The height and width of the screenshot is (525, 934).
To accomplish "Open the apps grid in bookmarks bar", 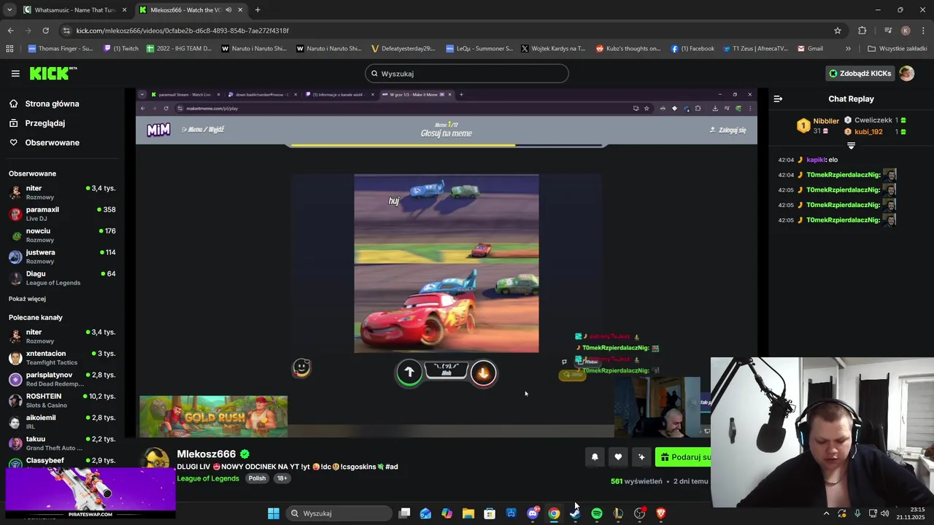I will click(9, 49).
